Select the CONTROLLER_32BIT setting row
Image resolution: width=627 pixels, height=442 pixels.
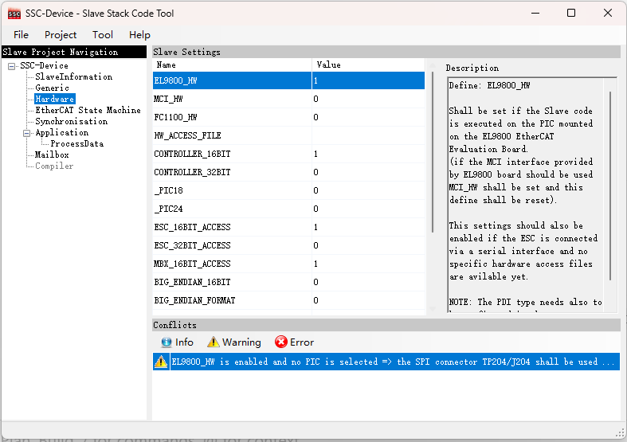(288, 172)
